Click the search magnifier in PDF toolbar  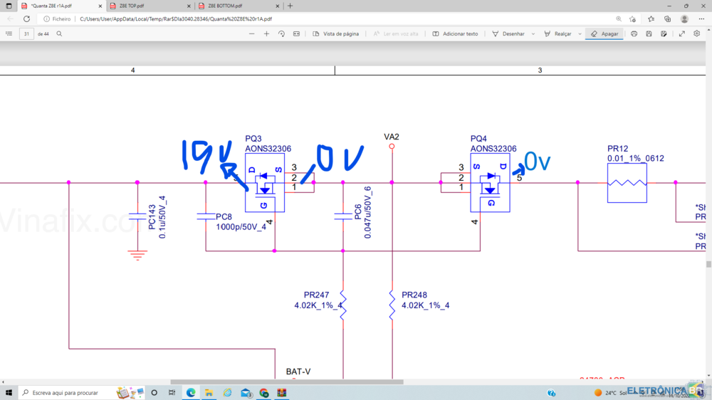[x=59, y=33]
